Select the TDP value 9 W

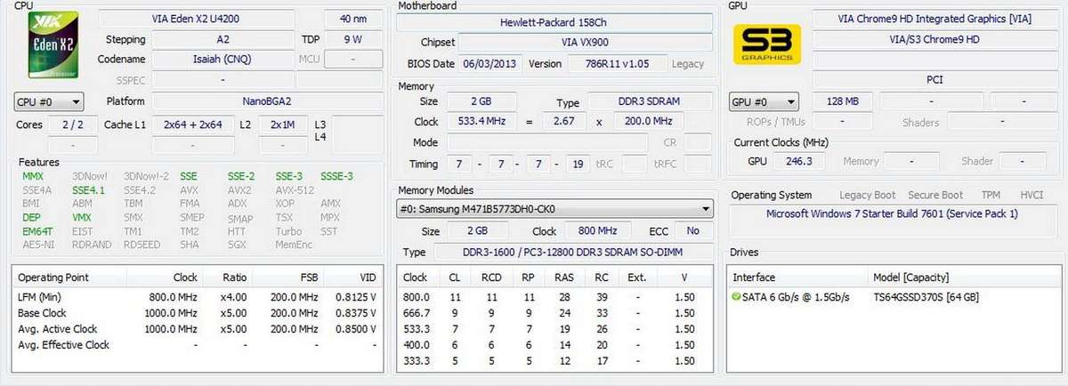point(352,39)
